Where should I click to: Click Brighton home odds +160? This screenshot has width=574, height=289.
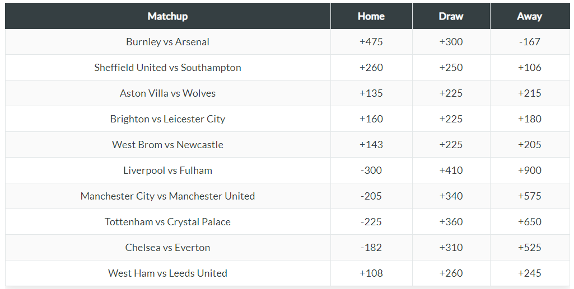click(x=371, y=119)
